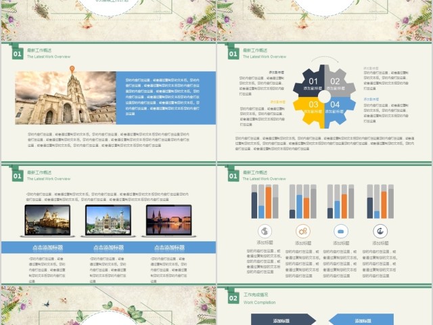Image resolution: width=433 pixels, height=325 pixels.
Task: Select the middle laptop showing a palace
Action: click(x=108, y=221)
